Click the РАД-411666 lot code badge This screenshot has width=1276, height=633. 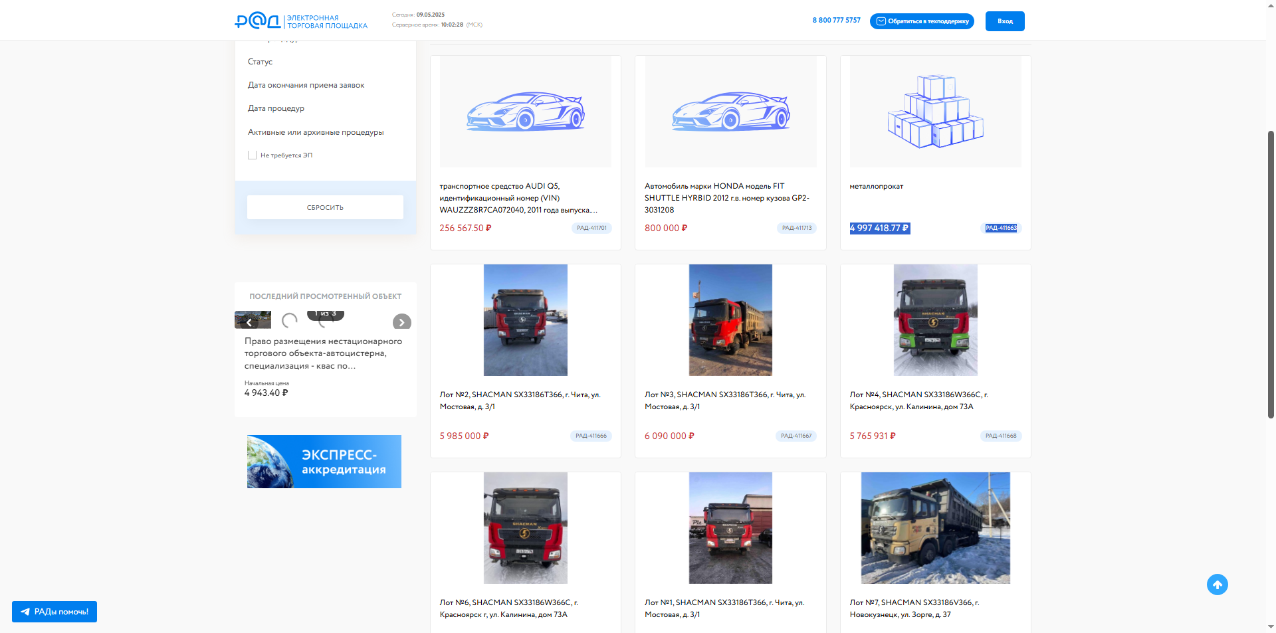pos(591,436)
